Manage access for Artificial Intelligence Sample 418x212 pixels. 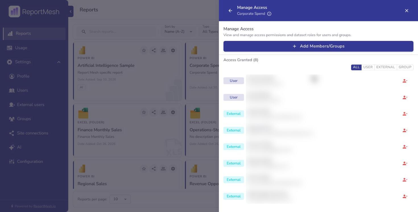coord(163,50)
